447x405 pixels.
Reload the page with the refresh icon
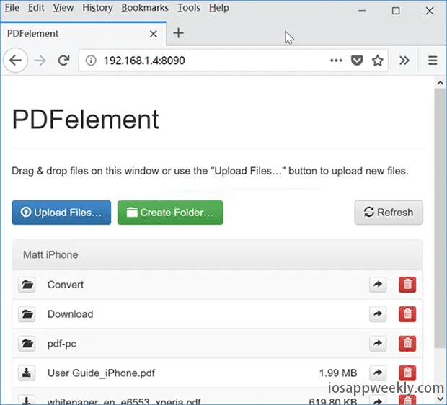[x=63, y=61]
